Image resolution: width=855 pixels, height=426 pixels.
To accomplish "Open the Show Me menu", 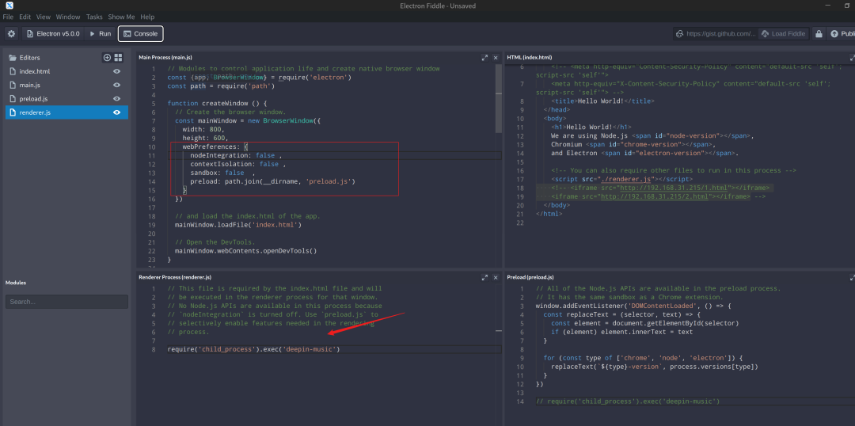I will pos(121,17).
